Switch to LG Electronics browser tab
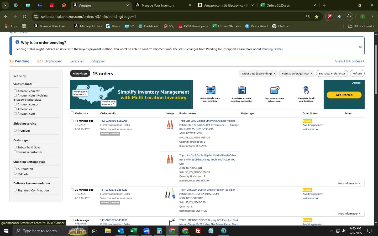 pyautogui.click(x=225, y=5)
